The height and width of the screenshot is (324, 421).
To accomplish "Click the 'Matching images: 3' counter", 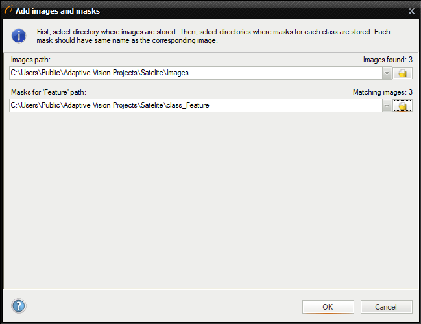I will [382, 92].
